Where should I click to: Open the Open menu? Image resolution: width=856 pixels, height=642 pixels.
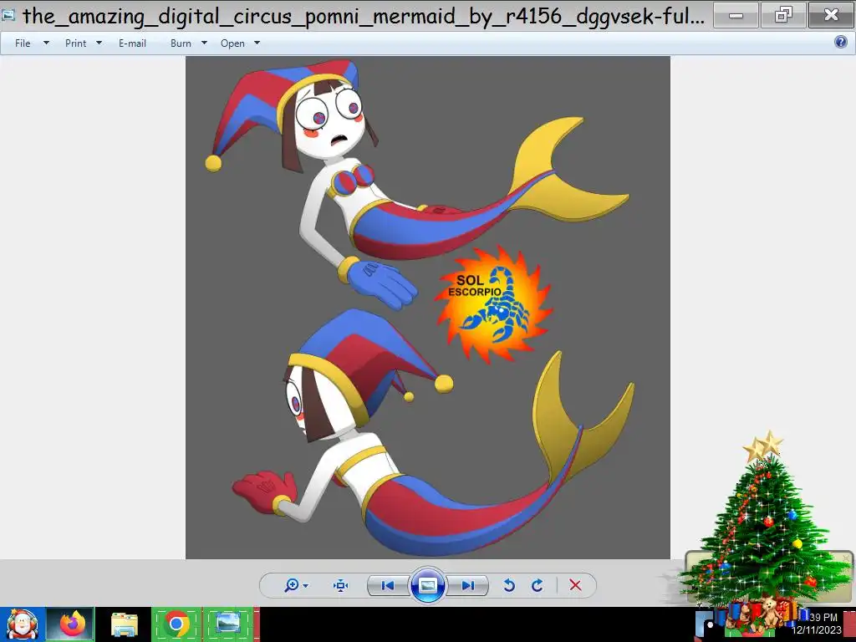[232, 43]
